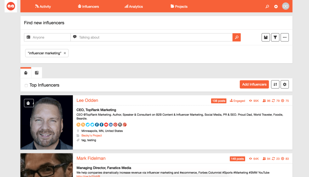Click the refresh icon next to 79

(x=273, y=101)
